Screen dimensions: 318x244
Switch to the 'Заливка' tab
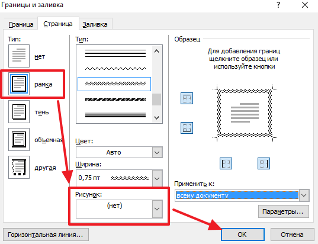pyautogui.click(x=95, y=24)
